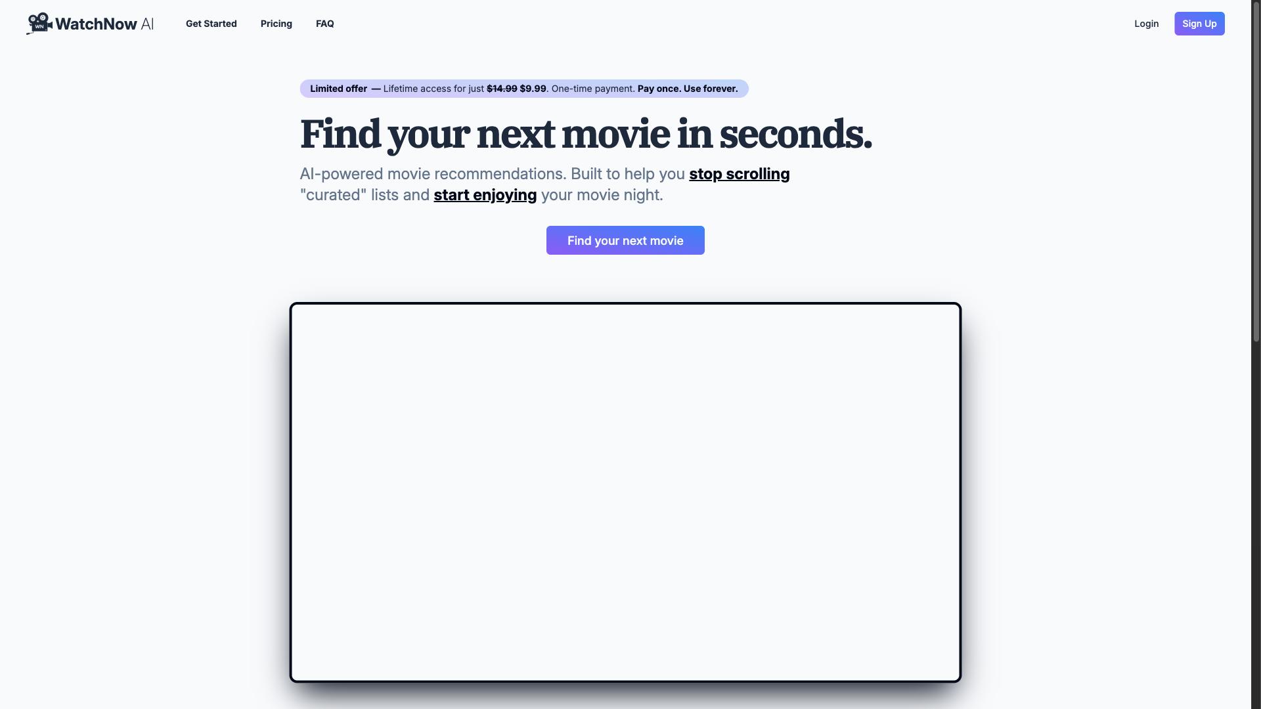The width and height of the screenshot is (1261, 709).
Task: Click the "start enjoying" underlined text
Action: [485, 195]
